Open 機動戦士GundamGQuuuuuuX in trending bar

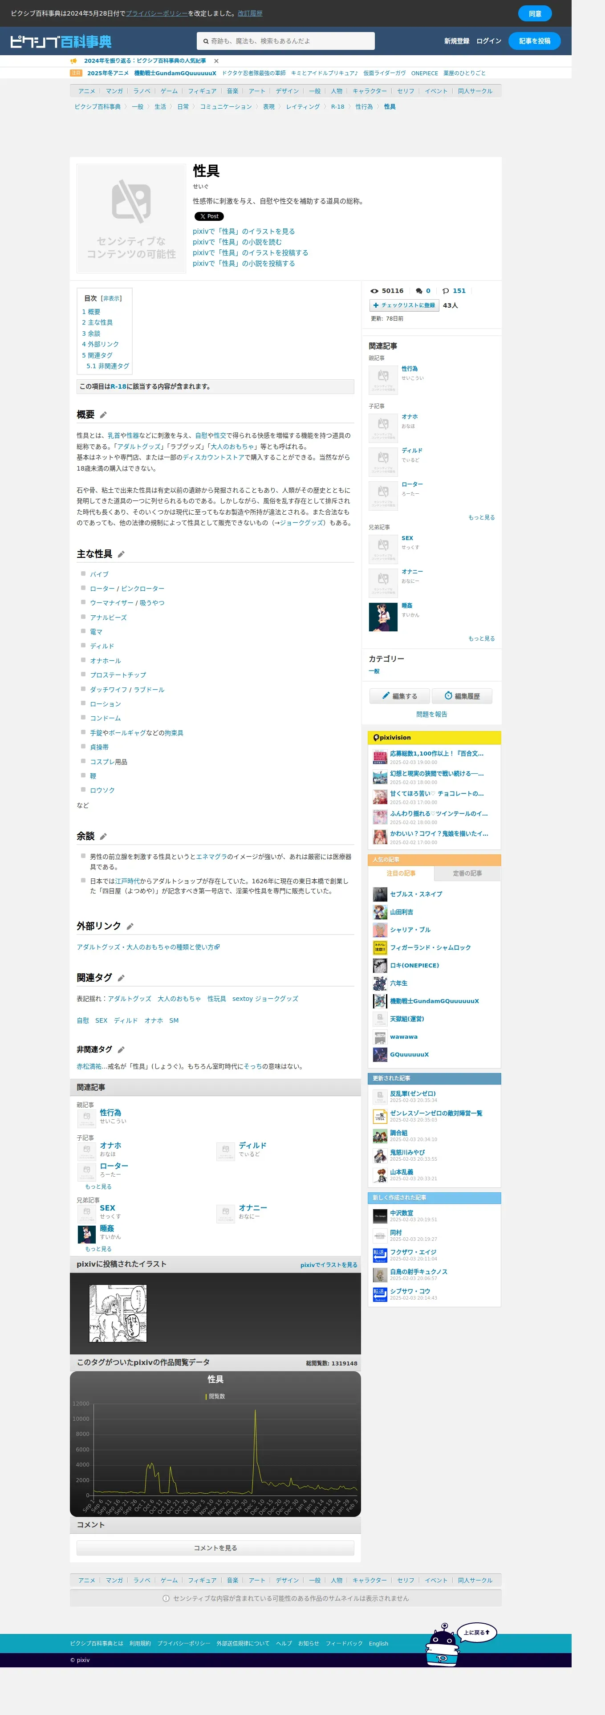[x=175, y=73]
